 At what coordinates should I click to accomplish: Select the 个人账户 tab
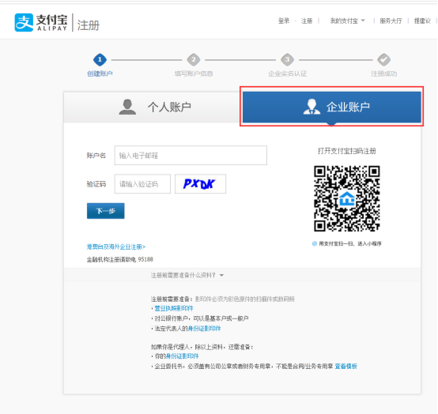pos(153,107)
